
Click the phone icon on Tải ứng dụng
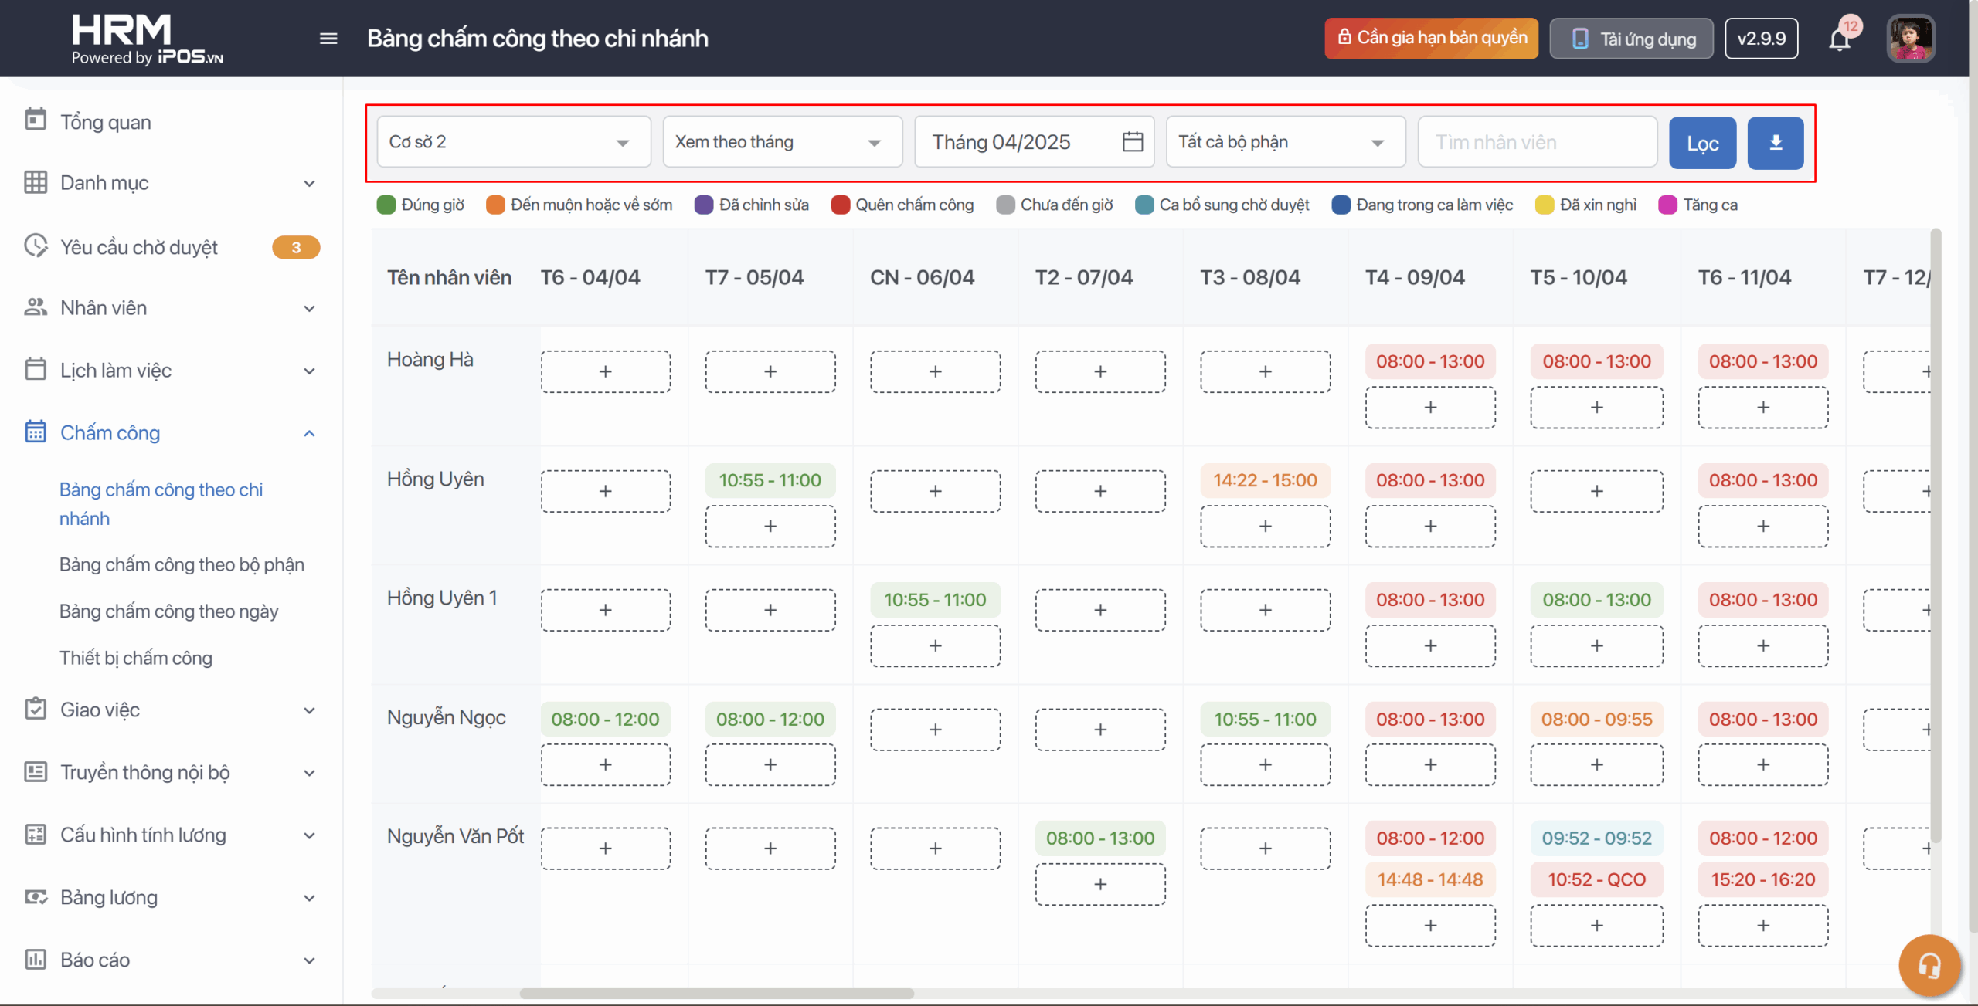click(1580, 39)
